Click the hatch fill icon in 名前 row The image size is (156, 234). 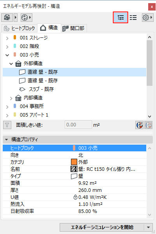click(x=74, y=169)
